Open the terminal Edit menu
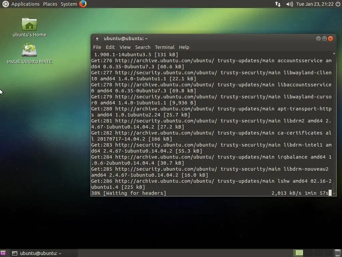 click(110, 47)
